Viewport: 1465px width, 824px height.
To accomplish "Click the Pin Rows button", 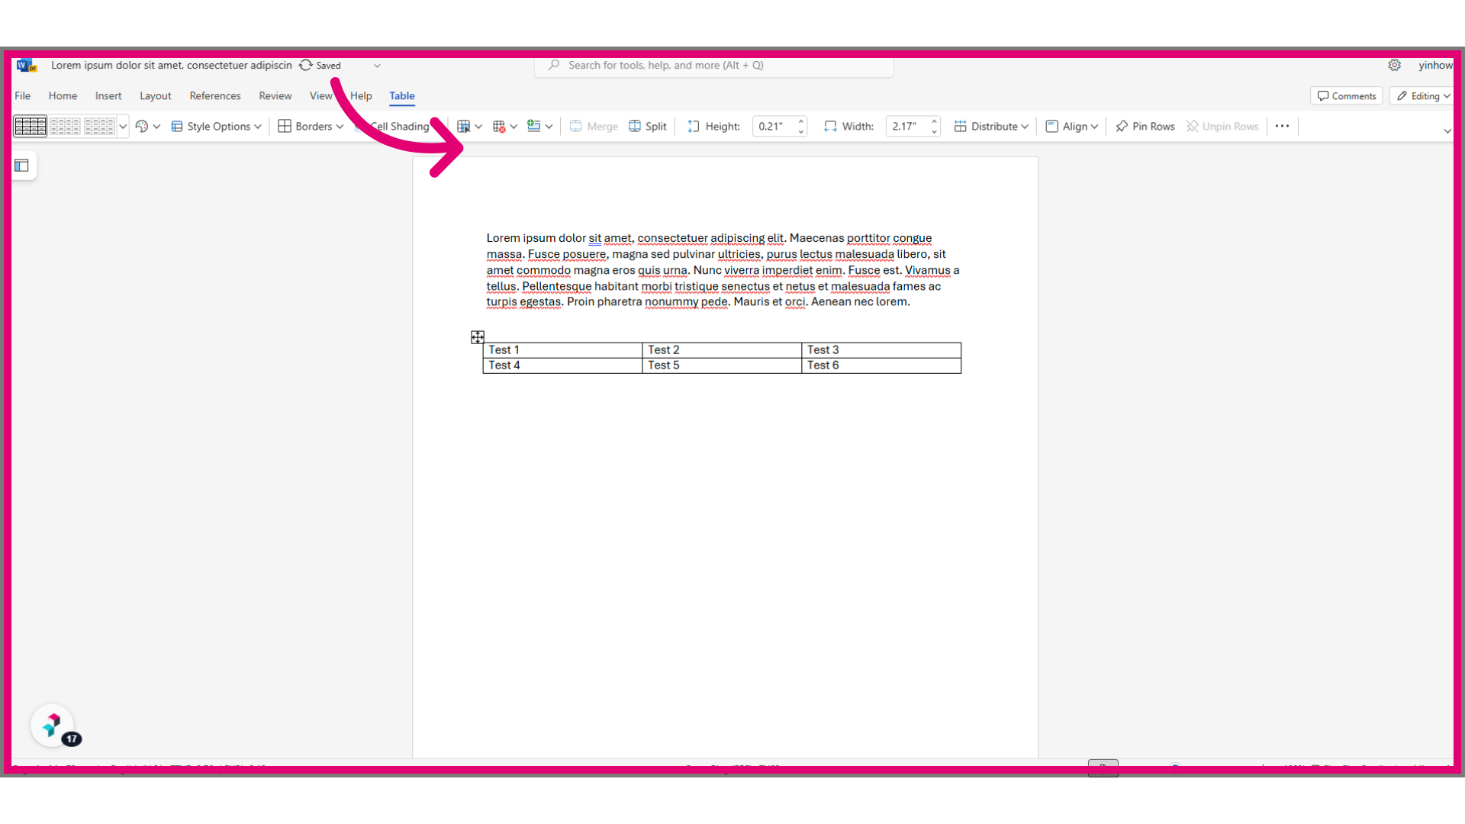I will pyautogui.click(x=1145, y=127).
